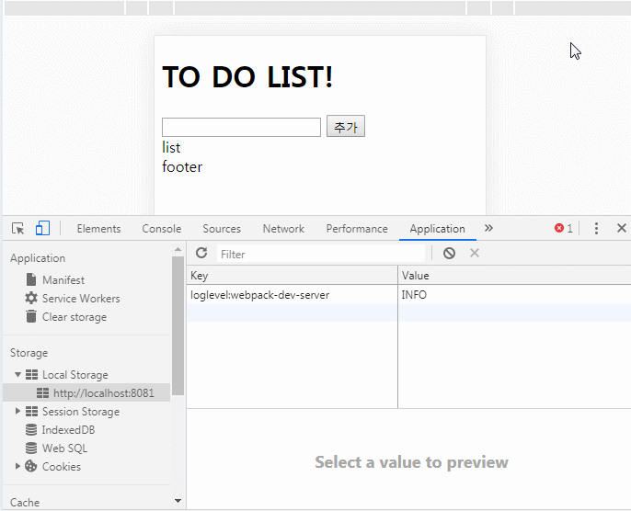Screen dimensions: 631x511
Task: Click the Manifest file icon
Action: point(31,279)
